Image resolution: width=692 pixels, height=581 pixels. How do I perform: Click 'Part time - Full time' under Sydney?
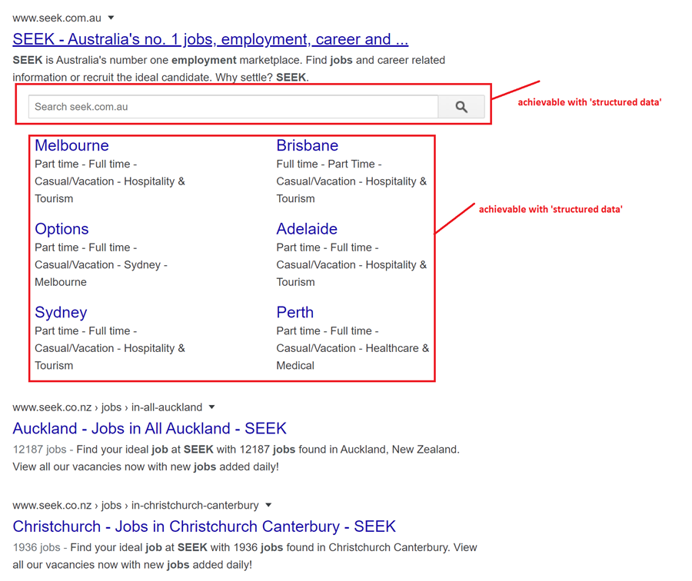coord(82,331)
